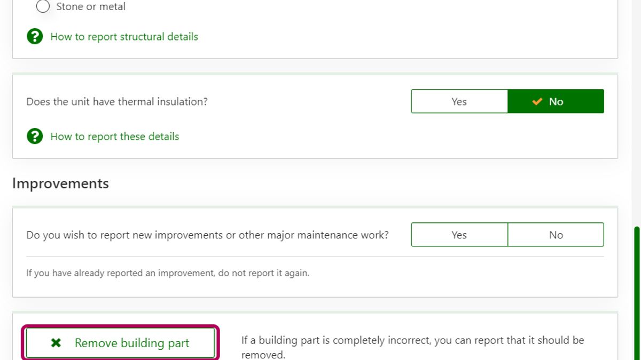Select the "Stone or metal" radio button
This screenshot has height=360, width=641.
[43, 7]
